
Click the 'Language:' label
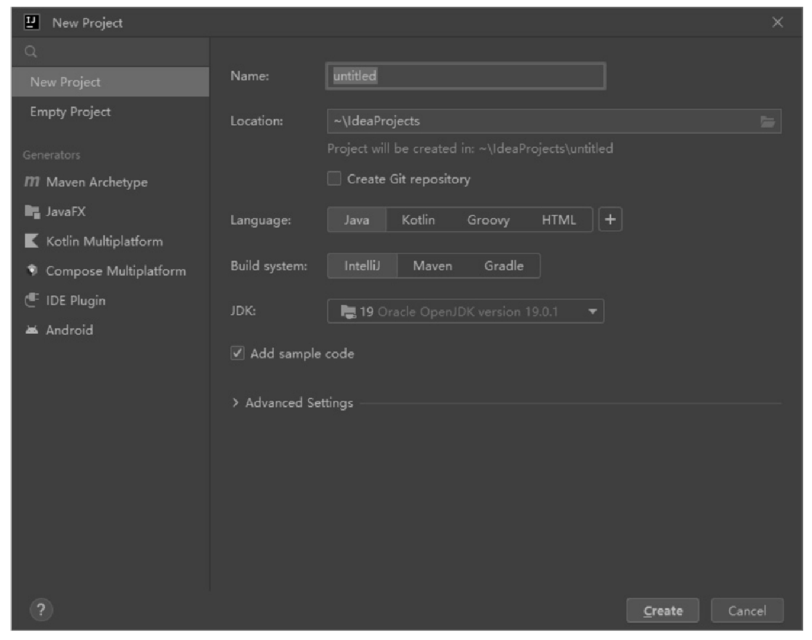coord(260,220)
